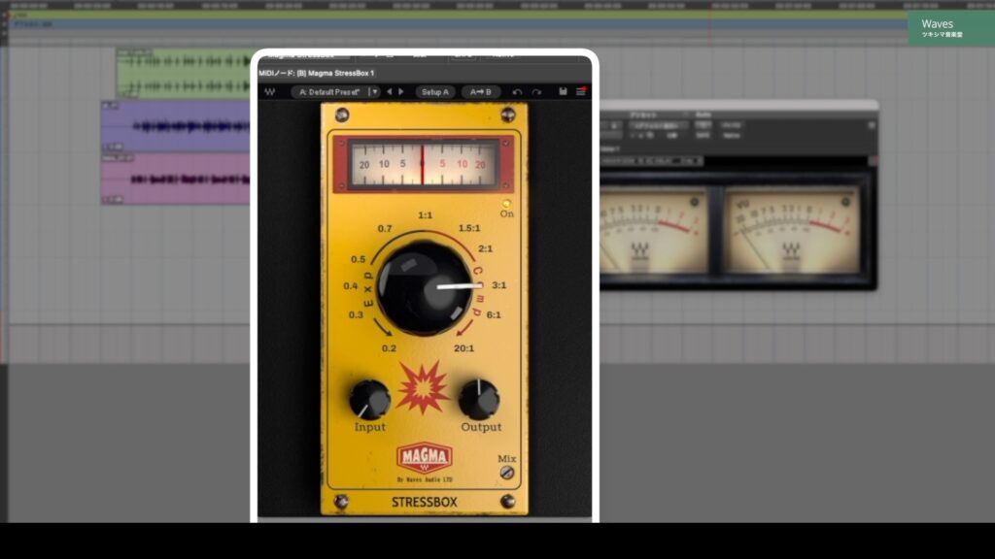Load the previous preset with left arrow
This screenshot has height=559, width=995.
coord(390,92)
